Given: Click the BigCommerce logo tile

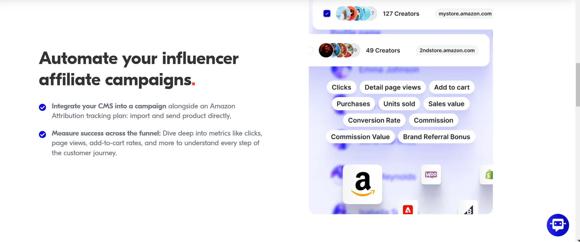Looking at the screenshot, I should click(x=468, y=209).
